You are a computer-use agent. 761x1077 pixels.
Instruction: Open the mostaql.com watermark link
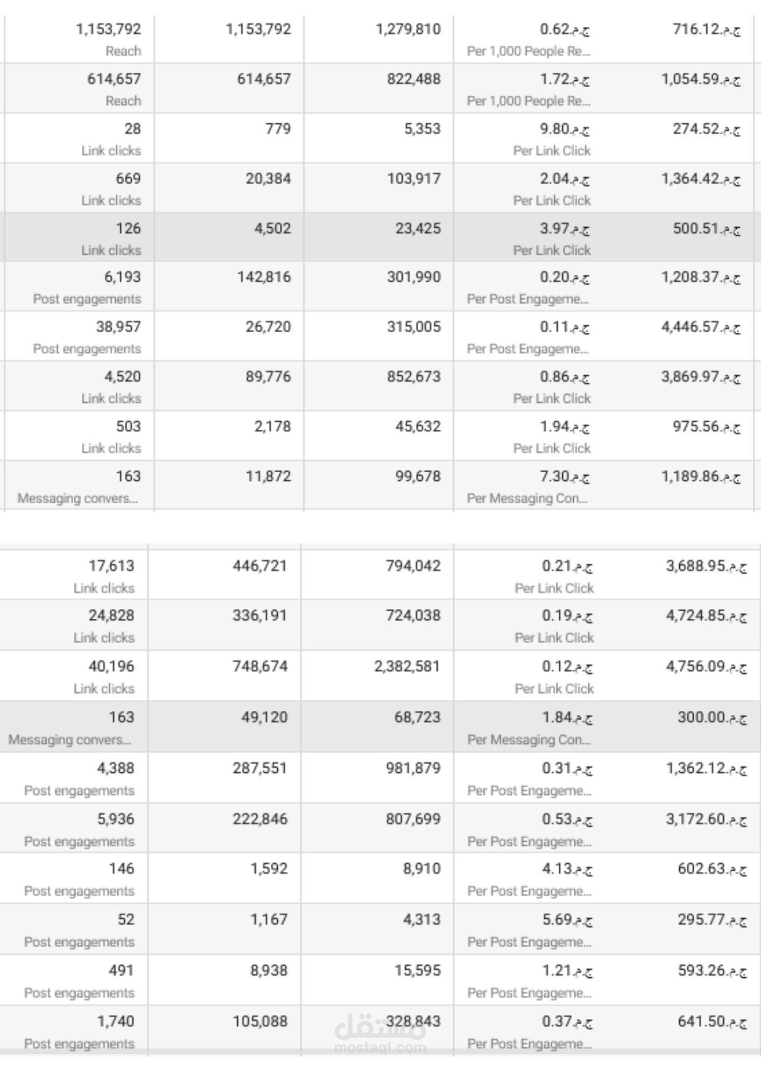click(380, 1047)
